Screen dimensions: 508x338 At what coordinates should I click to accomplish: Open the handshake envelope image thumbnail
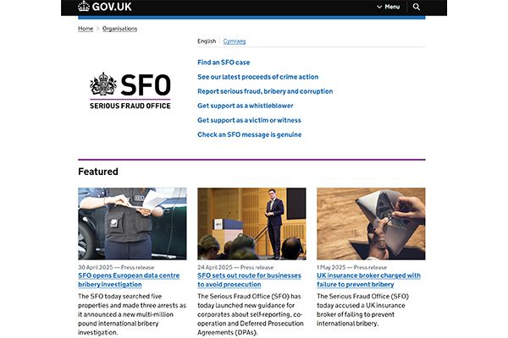(x=371, y=223)
